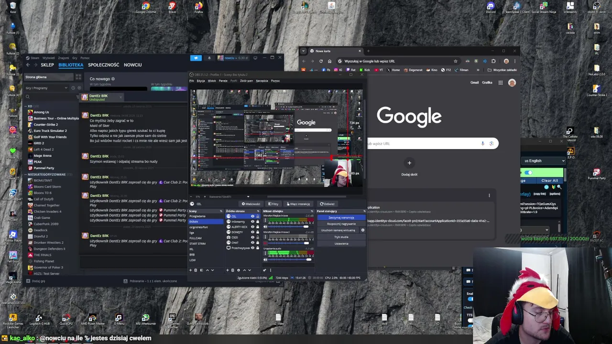Click Zatrzymaj transmisję button
The width and height of the screenshot is (612, 344).
click(x=341, y=217)
